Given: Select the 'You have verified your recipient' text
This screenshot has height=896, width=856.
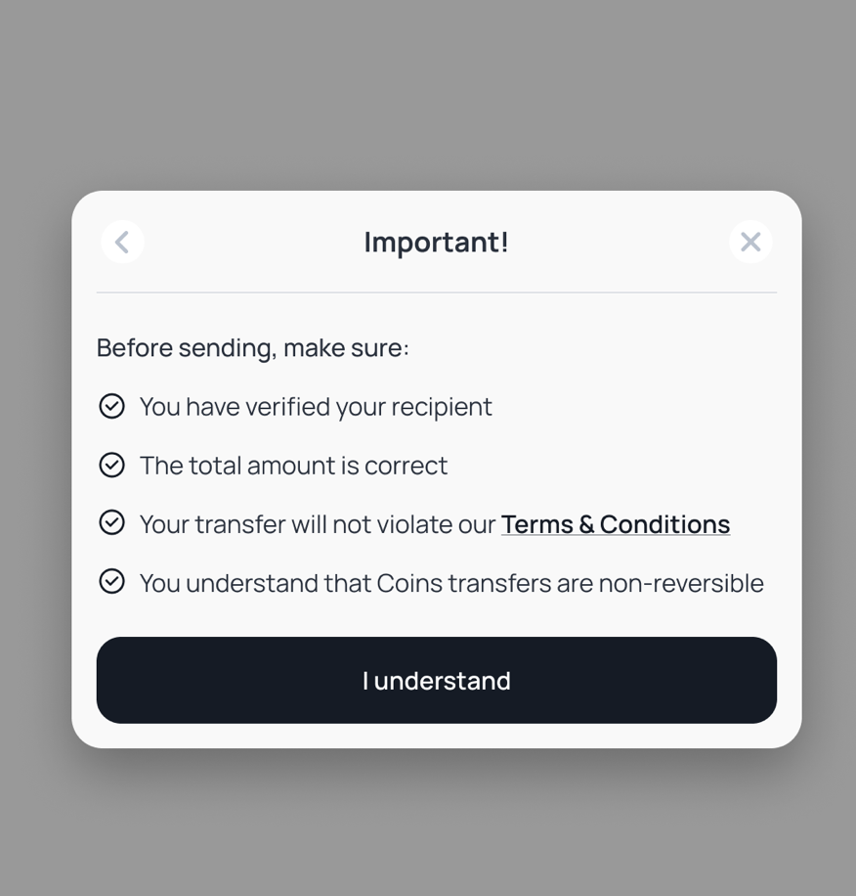Looking at the screenshot, I should click(316, 407).
